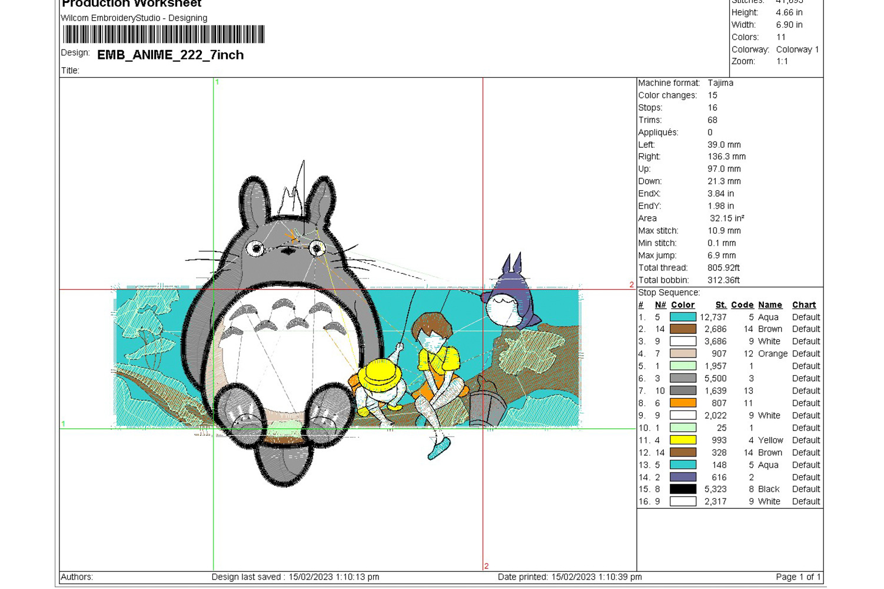Image resolution: width=884 pixels, height=589 pixels.
Task: Click the Max stitch value '10.9 mm'
Action: tap(724, 231)
